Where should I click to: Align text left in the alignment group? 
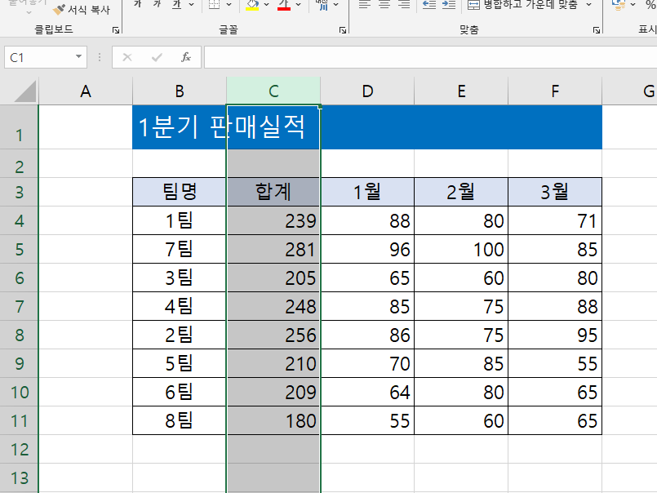365,5
